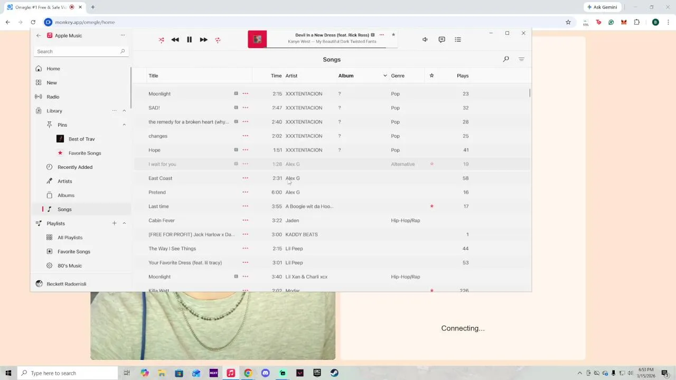676x380 pixels.
Task: Collapse the Pins section chevron
Action: pyautogui.click(x=124, y=125)
